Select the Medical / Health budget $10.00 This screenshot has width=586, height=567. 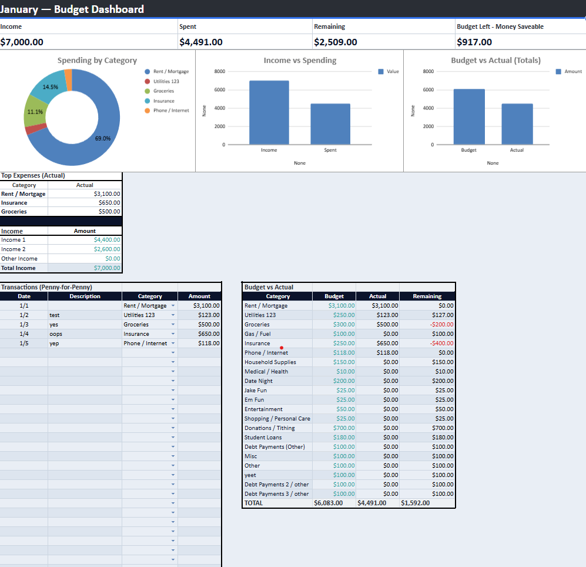click(334, 371)
